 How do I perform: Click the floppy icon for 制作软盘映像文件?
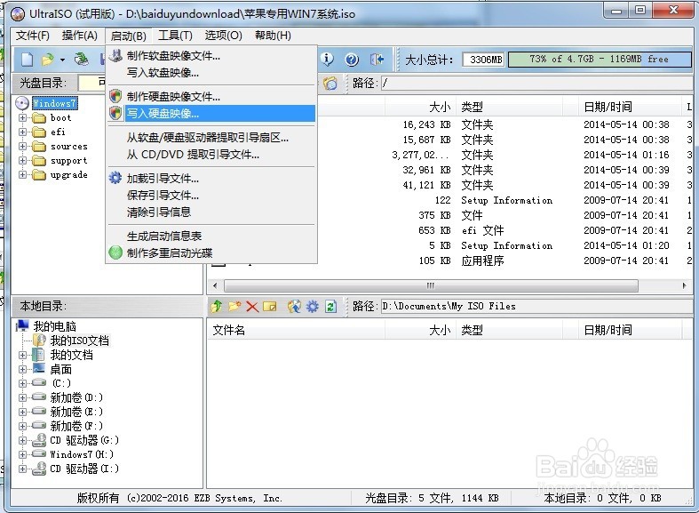115,55
